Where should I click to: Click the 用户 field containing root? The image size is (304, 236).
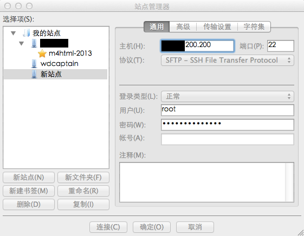(228, 110)
